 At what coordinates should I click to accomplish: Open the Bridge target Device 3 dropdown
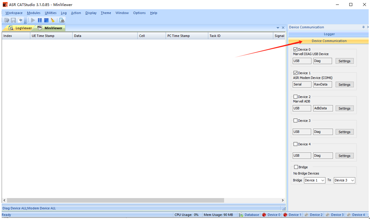[x=344, y=180]
